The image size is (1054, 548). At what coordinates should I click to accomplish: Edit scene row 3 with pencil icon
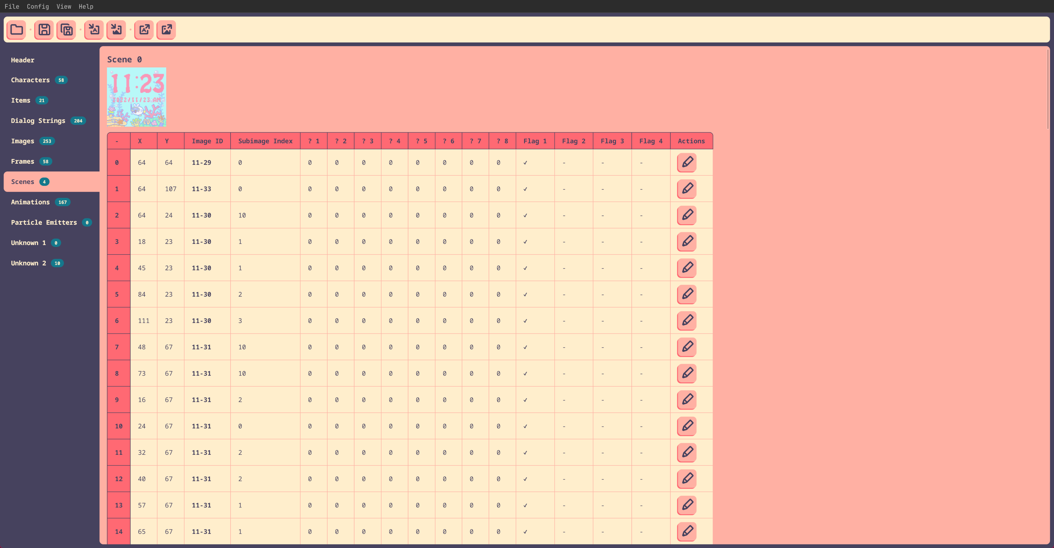[x=687, y=241]
